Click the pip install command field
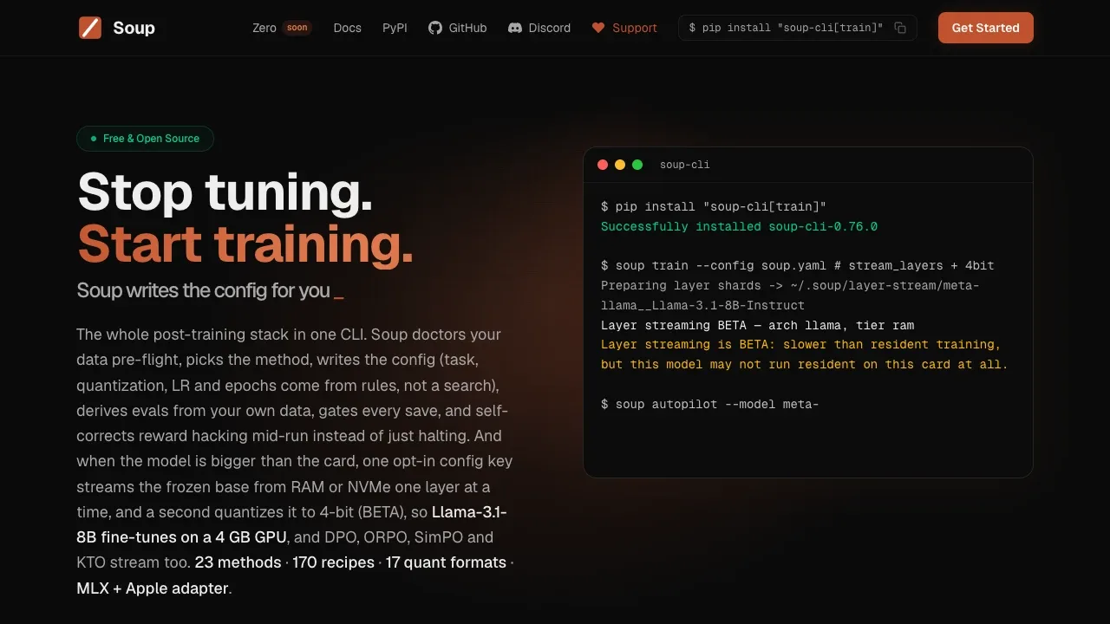 [797, 28]
